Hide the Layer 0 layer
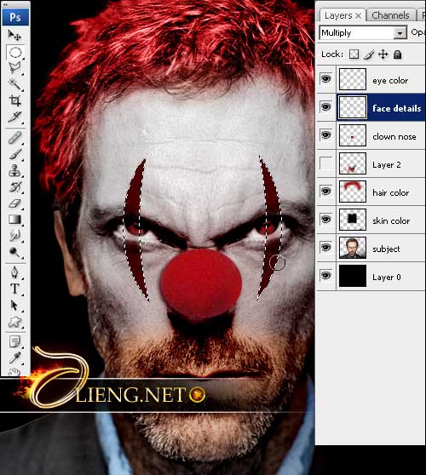 click(x=326, y=276)
